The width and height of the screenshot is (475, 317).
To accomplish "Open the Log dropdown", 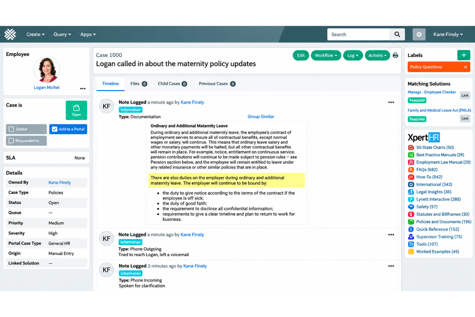I will tap(353, 55).
